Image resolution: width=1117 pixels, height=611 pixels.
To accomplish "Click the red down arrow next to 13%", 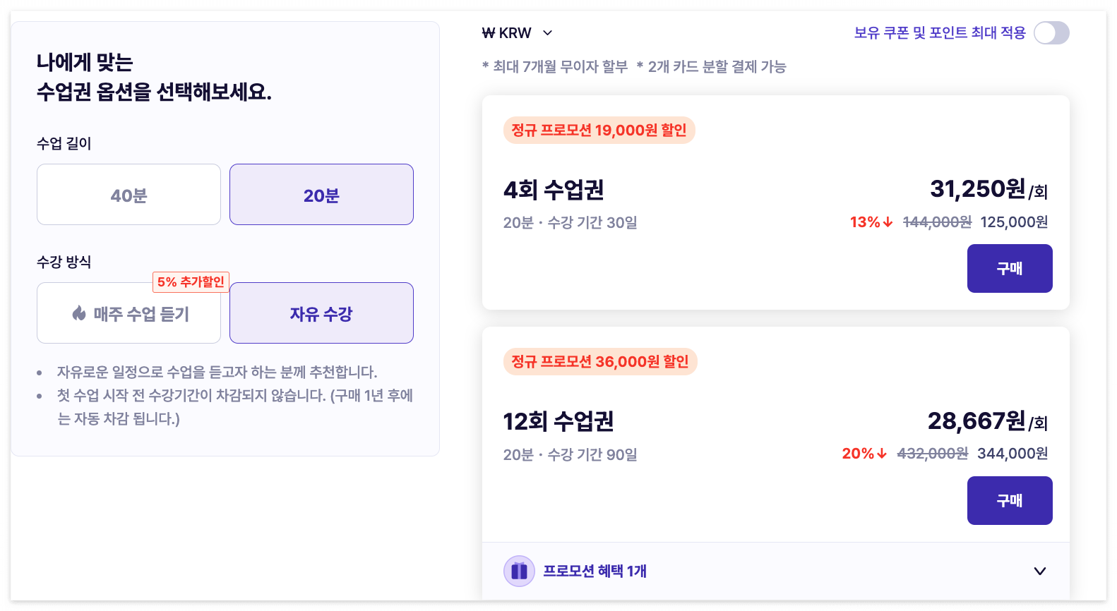I will pyautogui.click(x=886, y=222).
